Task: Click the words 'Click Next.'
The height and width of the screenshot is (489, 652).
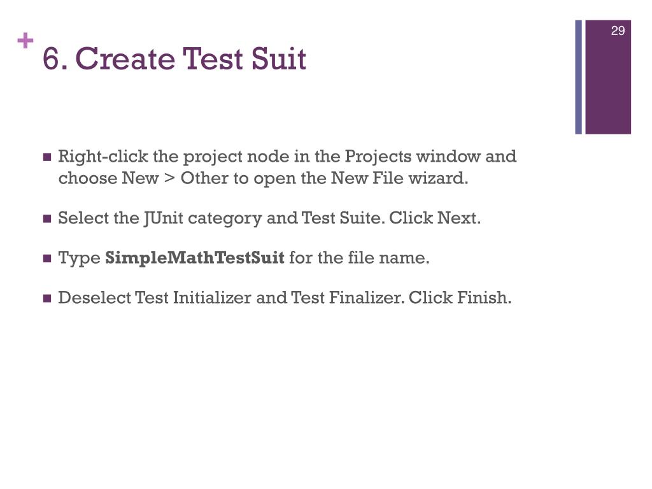Action: pyautogui.click(x=434, y=218)
